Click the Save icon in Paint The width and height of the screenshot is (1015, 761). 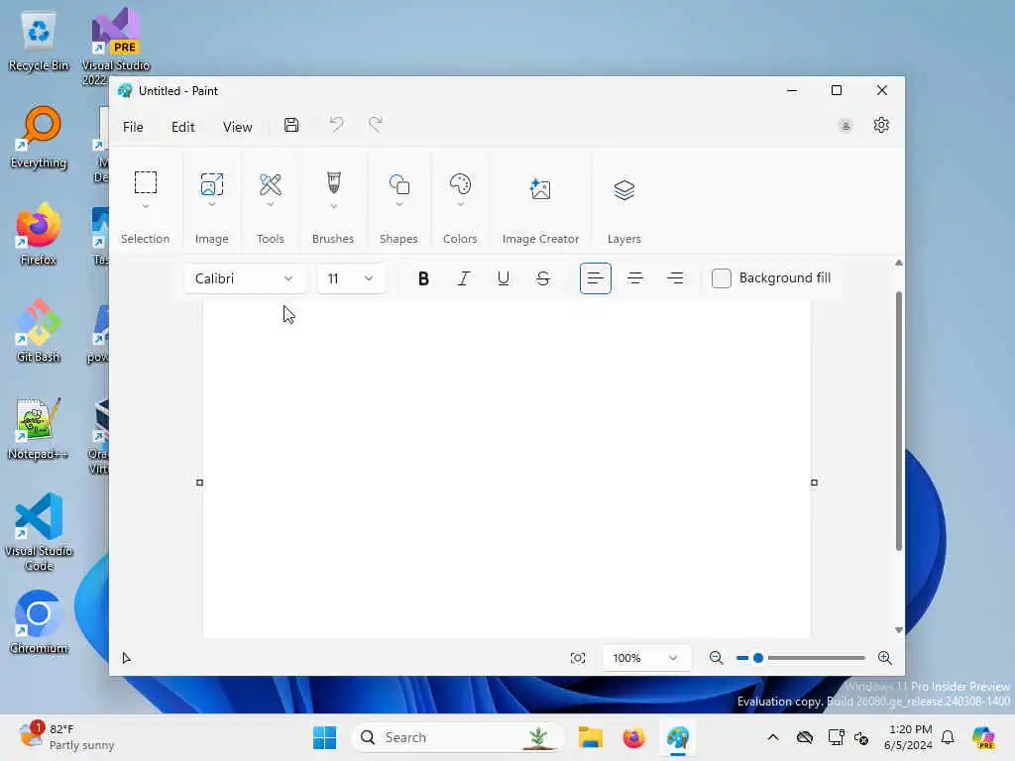[291, 125]
